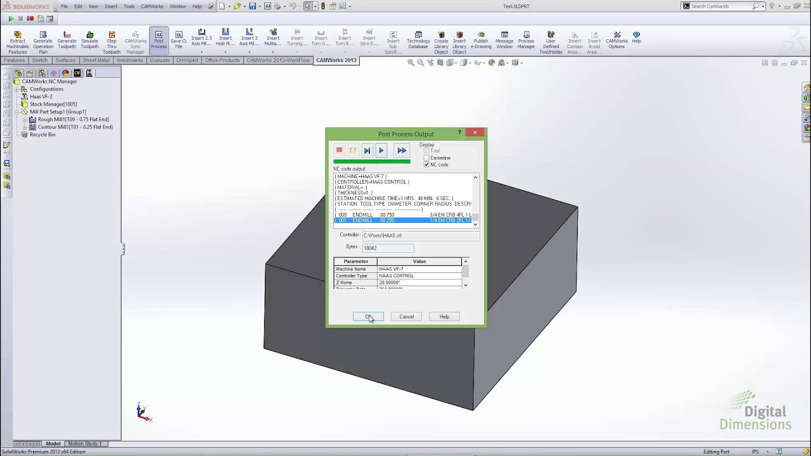
Task: Expand the Configurations tree node
Action: [x=17, y=89]
